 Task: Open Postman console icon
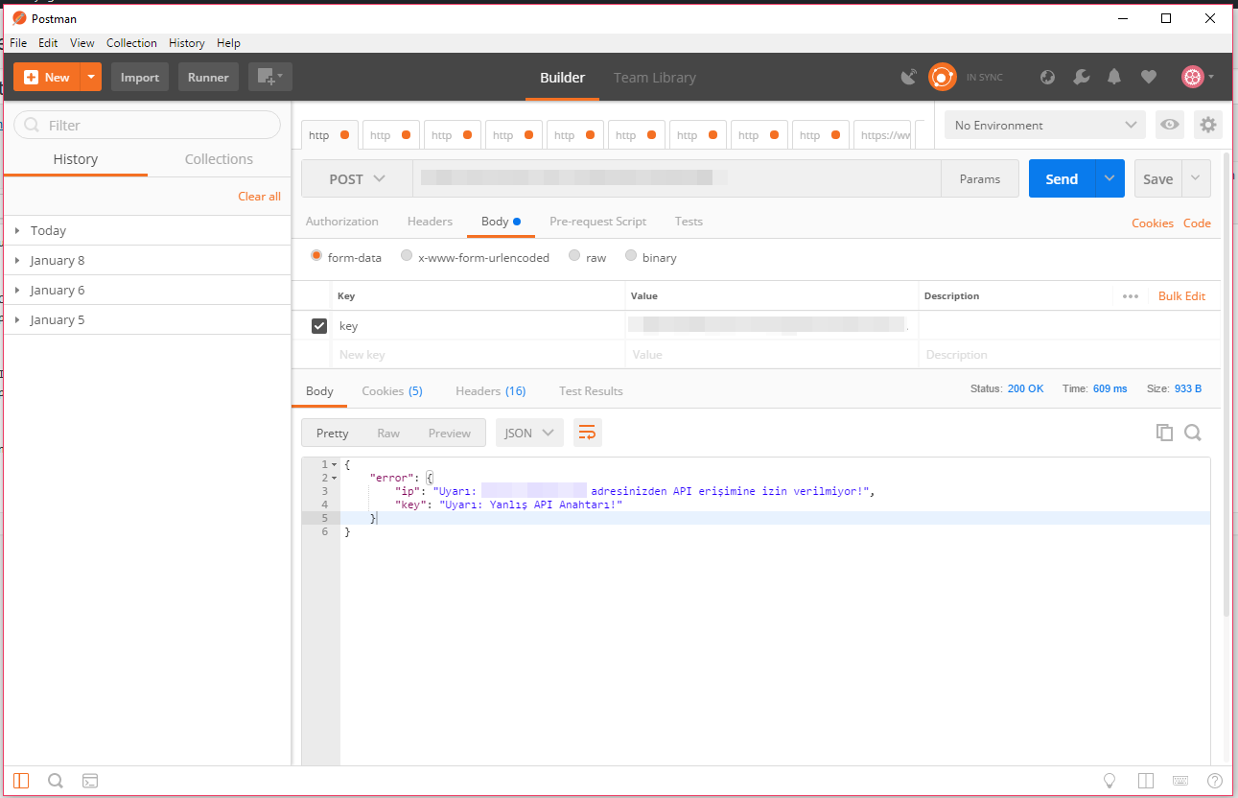tap(90, 781)
